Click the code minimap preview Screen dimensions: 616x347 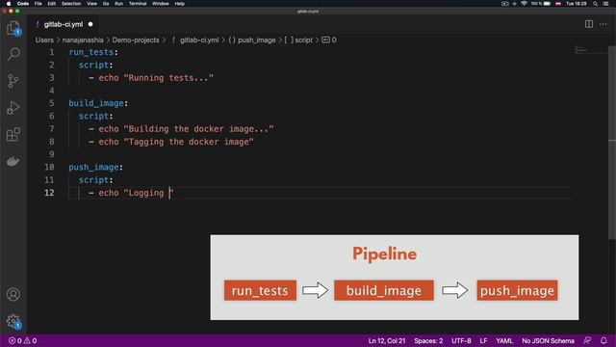(x=580, y=50)
